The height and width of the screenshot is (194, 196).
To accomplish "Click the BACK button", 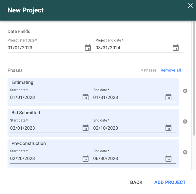I will 136,182.
